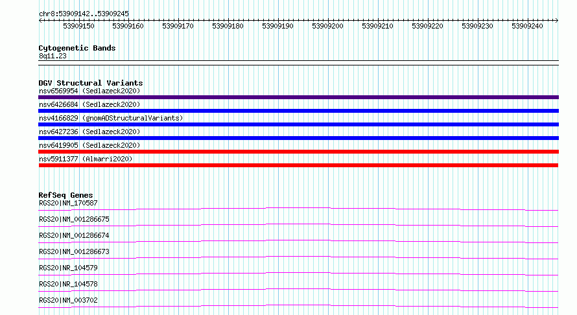Click the red bar for nsv5911377
The height and width of the screenshot is (315, 577).
click(298, 165)
